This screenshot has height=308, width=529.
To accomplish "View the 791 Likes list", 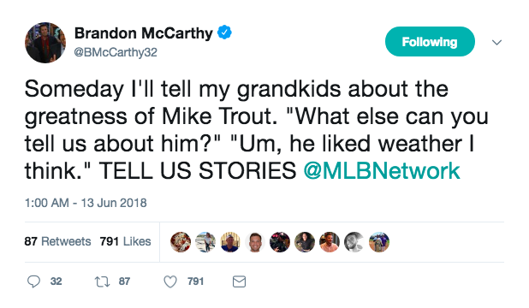I will coord(125,241).
